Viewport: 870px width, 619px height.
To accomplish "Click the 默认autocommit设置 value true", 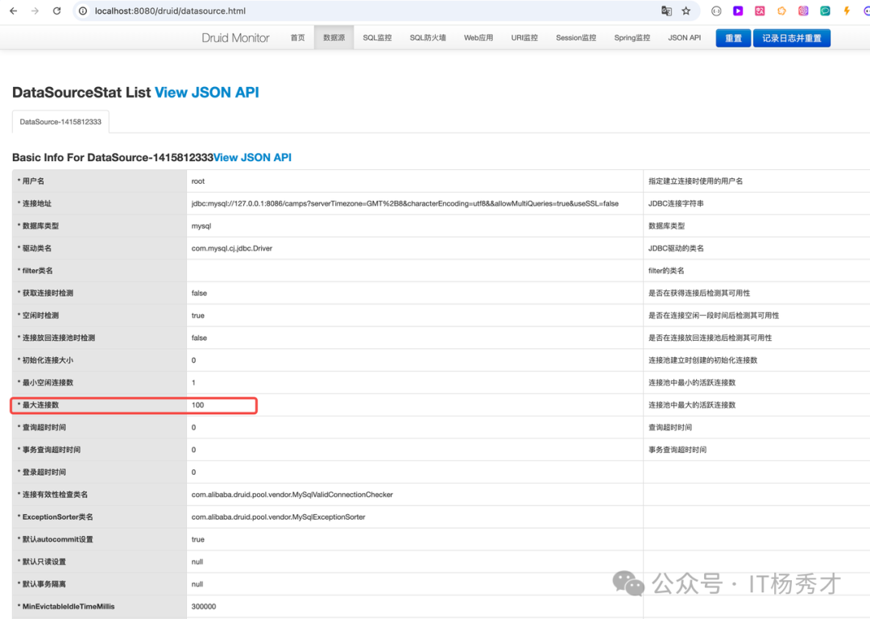I will [x=198, y=539].
